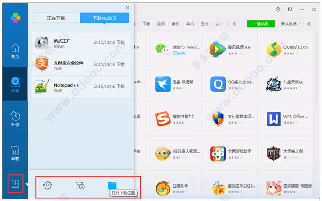
Task: Click the vertical scrollbar on right
Action: coord(317,70)
